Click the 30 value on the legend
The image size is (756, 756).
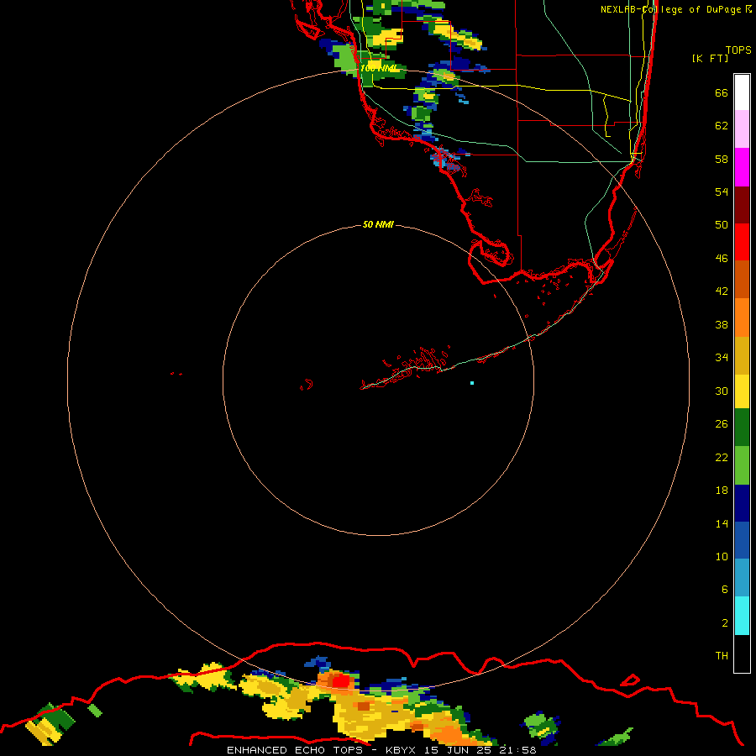[x=722, y=391]
